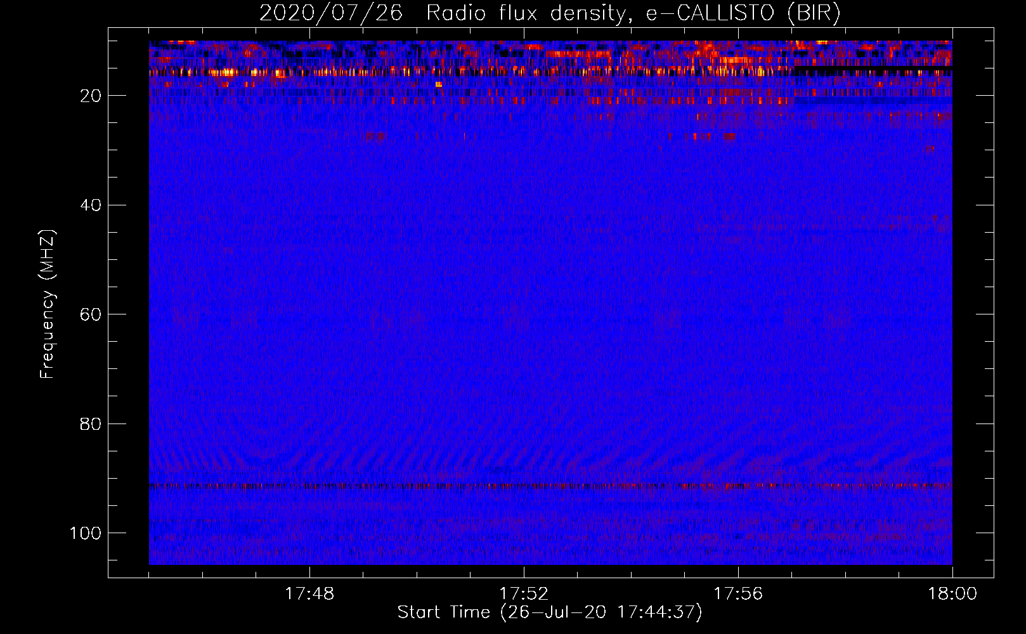This screenshot has width=1026, height=634.
Task: Click the 80 frequency axis label
Action: click(x=91, y=424)
